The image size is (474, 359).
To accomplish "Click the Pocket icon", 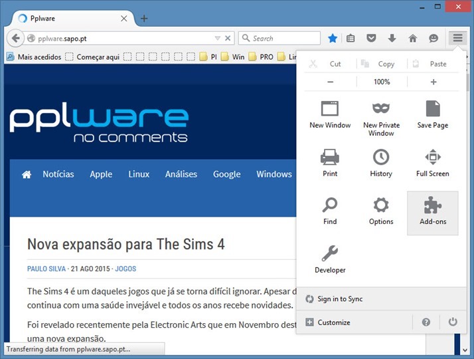I will coord(371,38).
